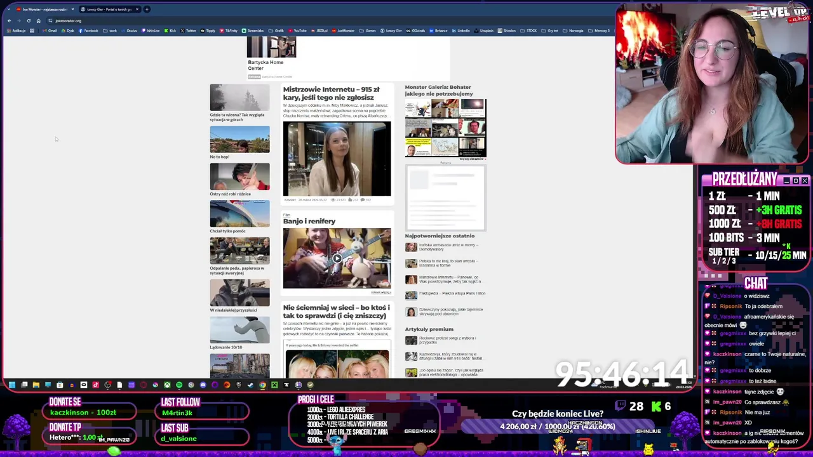The image size is (813, 457).
Task: Open the Banjo i renifery article title
Action: (x=309, y=221)
